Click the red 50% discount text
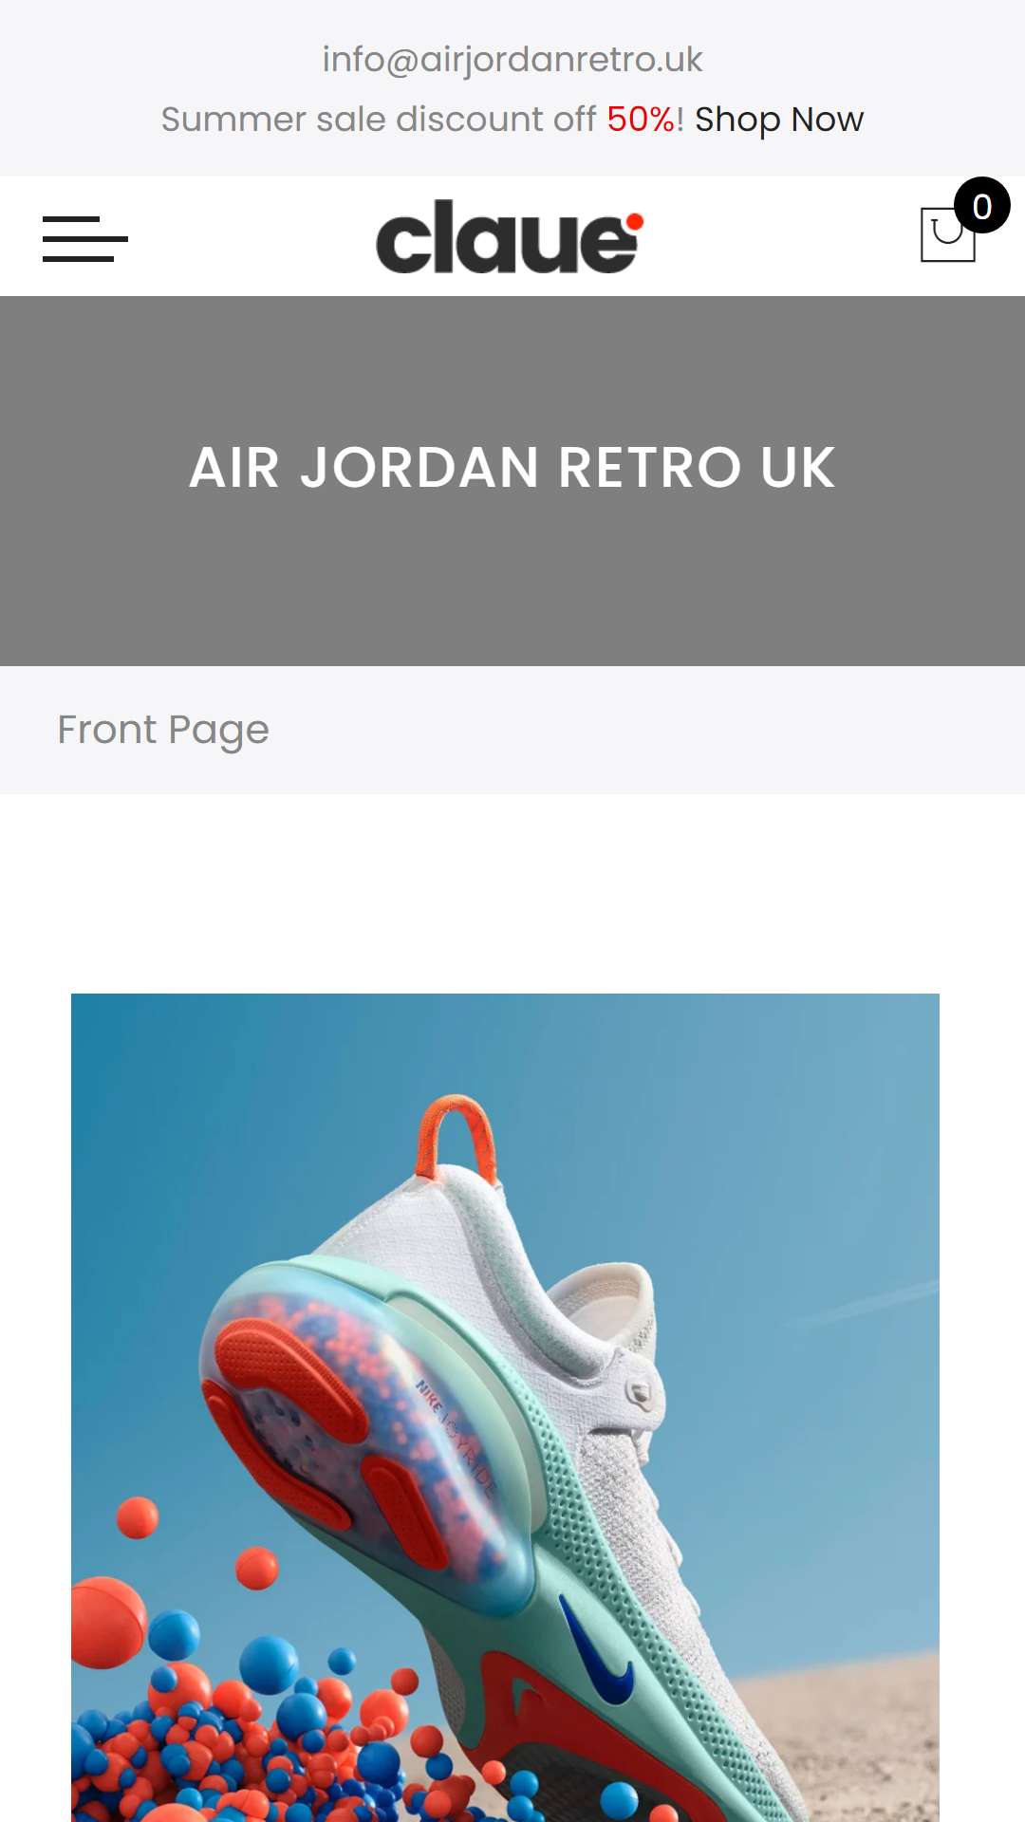1025x1822 pixels. pyautogui.click(x=641, y=120)
